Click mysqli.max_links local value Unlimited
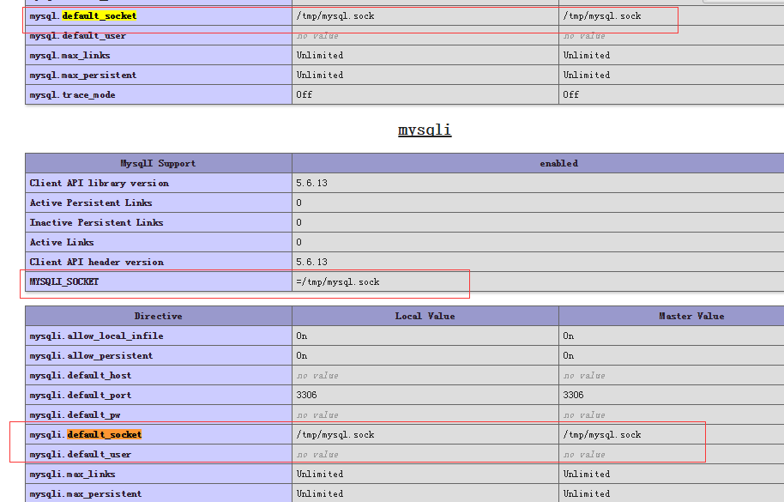The width and height of the screenshot is (784, 502). [x=319, y=474]
